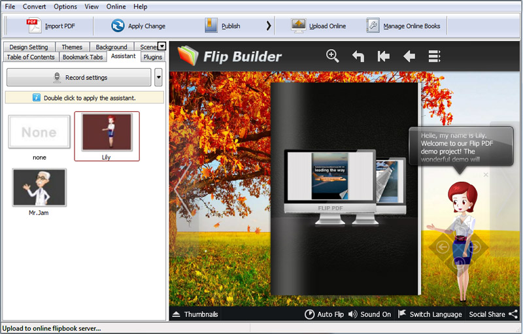Switch to the Table of Contents tab
The width and height of the screenshot is (523, 334).
tap(31, 57)
